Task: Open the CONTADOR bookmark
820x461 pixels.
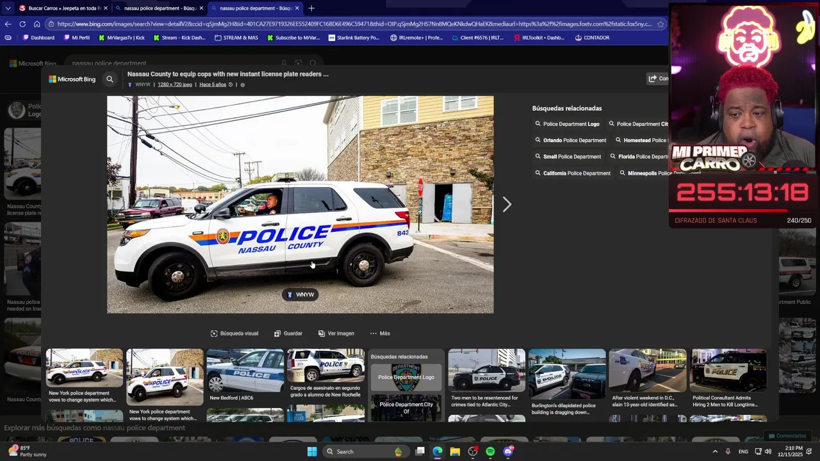Action: (x=592, y=38)
